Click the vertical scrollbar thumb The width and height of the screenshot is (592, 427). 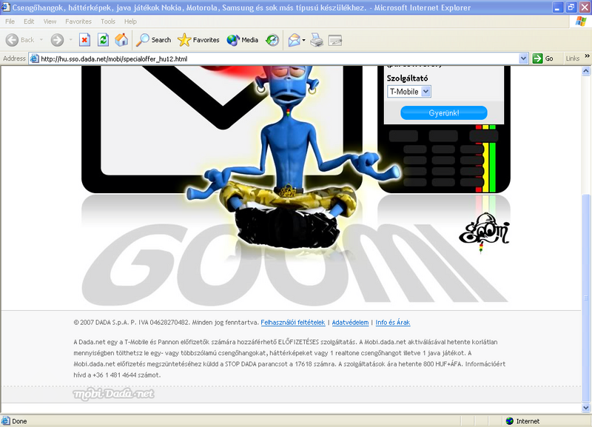tap(586, 298)
